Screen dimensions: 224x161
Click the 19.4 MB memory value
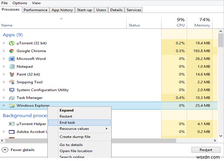tap(203, 43)
